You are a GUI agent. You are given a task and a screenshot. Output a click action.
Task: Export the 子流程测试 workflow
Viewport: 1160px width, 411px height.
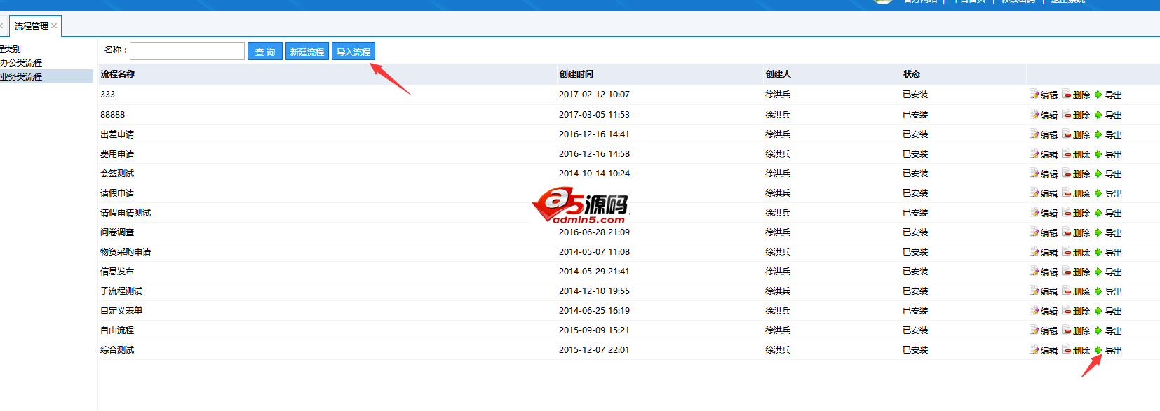[x=1108, y=291]
